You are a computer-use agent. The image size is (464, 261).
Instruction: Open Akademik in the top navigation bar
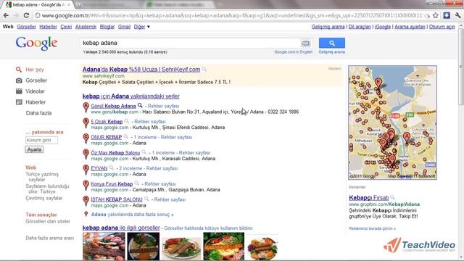click(86, 27)
